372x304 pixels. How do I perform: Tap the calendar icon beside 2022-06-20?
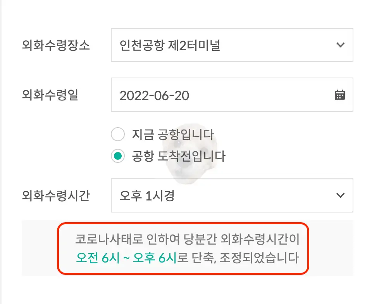click(x=340, y=95)
